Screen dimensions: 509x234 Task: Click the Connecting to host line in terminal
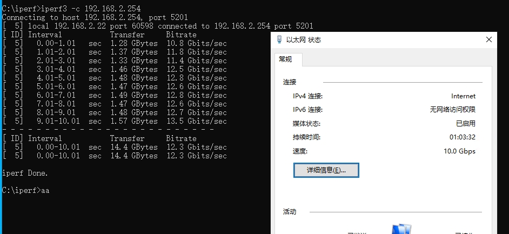(95, 17)
